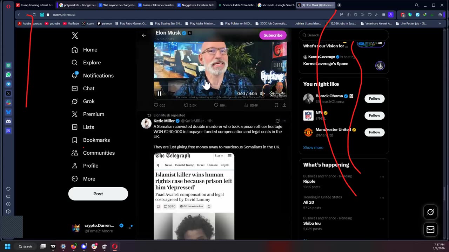Follow NFL
This screenshot has height=252, width=449.
[374, 115]
